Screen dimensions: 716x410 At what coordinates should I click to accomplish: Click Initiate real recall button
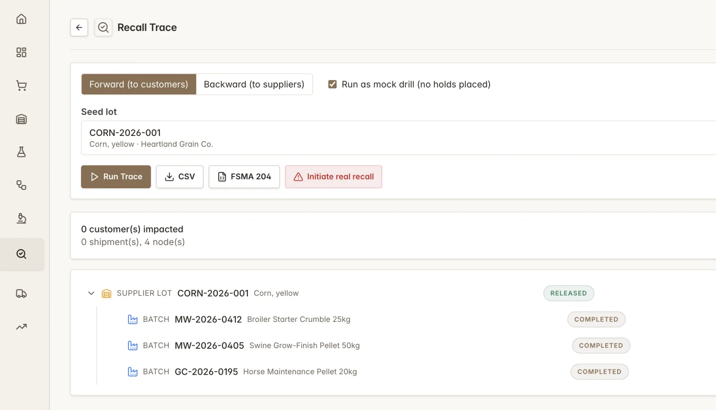pyautogui.click(x=333, y=177)
